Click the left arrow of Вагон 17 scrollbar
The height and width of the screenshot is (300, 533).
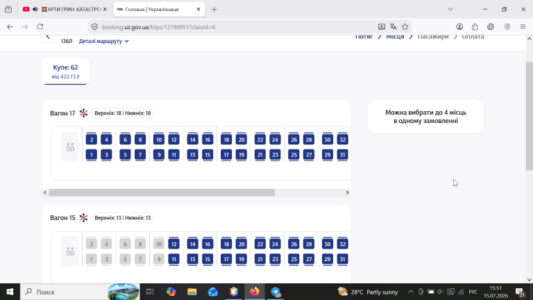45,192
